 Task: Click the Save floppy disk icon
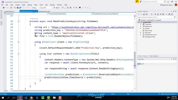18,8
